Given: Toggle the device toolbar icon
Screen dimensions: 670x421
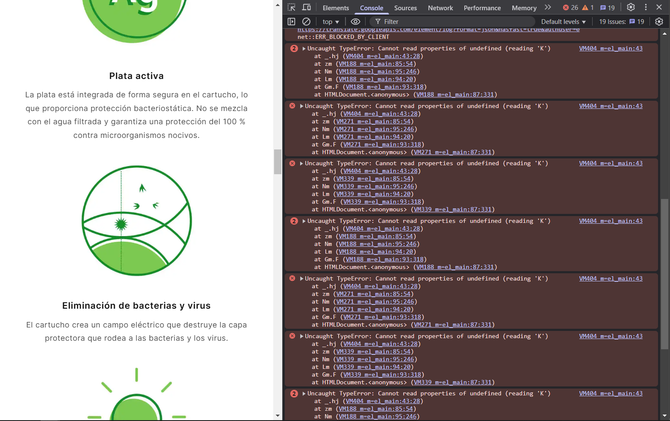Looking at the screenshot, I should tap(307, 7).
